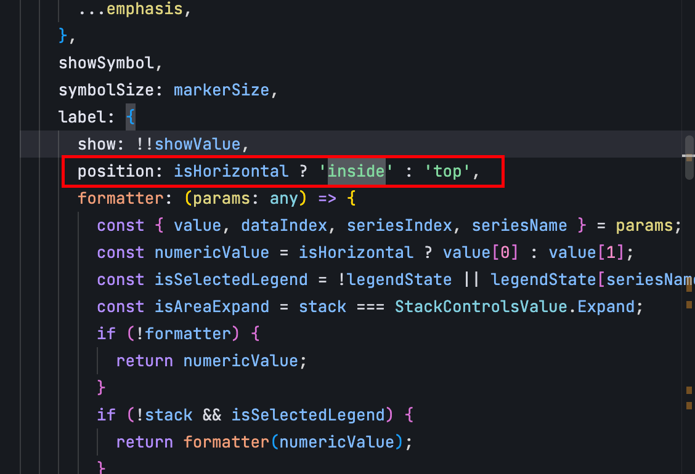Click the markerSize value

tap(222, 90)
